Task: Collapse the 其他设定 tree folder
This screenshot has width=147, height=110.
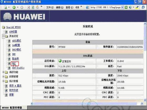Action: pos(3,36)
